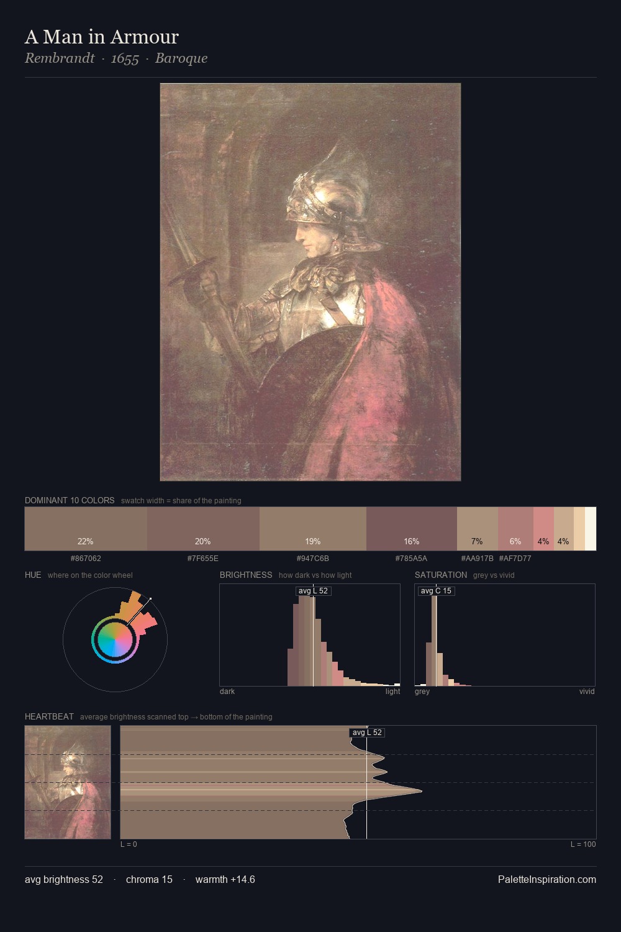Choose the 16% mauve swatch #785A5A

(412, 529)
